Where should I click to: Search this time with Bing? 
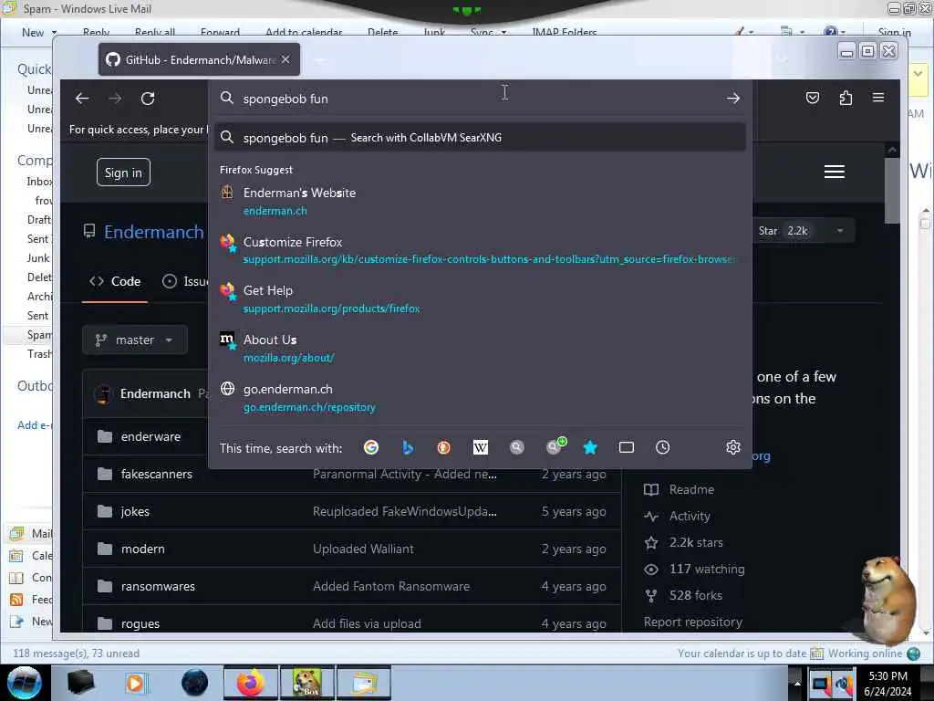click(408, 447)
